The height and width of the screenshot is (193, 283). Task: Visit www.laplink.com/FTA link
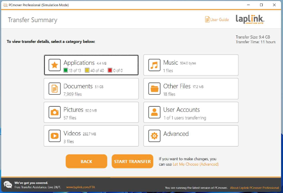[x=81, y=187]
